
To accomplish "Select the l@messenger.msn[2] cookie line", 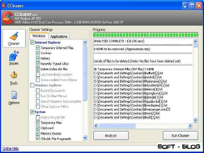I will (x=132, y=109).
